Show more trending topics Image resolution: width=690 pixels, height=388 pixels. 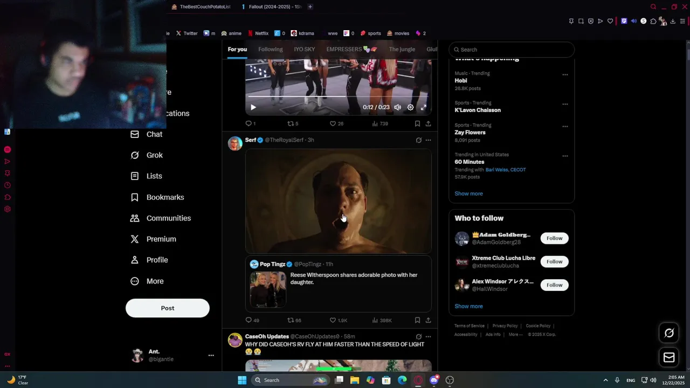click(x=468, y=193)
